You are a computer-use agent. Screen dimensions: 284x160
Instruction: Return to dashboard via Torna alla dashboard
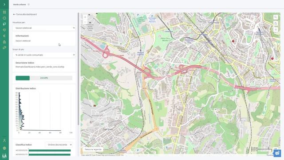[25, 14]
